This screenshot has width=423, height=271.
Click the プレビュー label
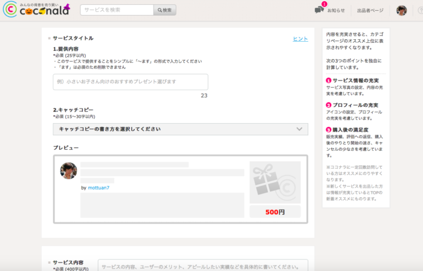(x=66, y=148)
